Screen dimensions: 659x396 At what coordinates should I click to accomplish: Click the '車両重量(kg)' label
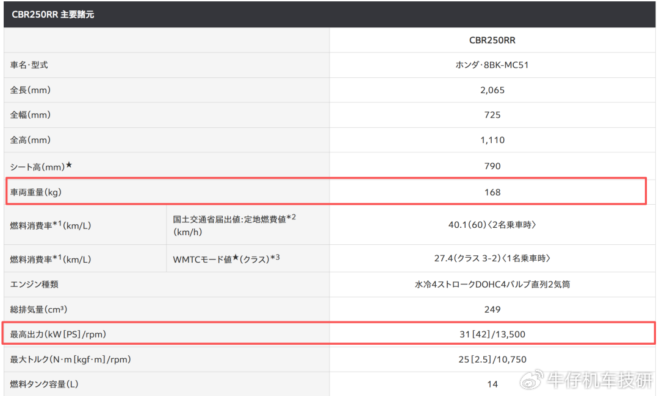point(36,192)
